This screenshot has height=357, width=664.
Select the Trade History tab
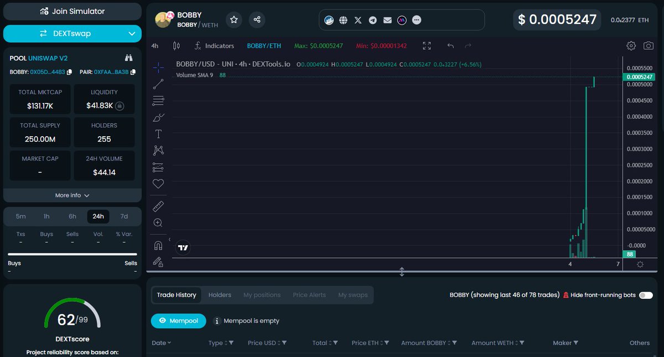[177, 295]
